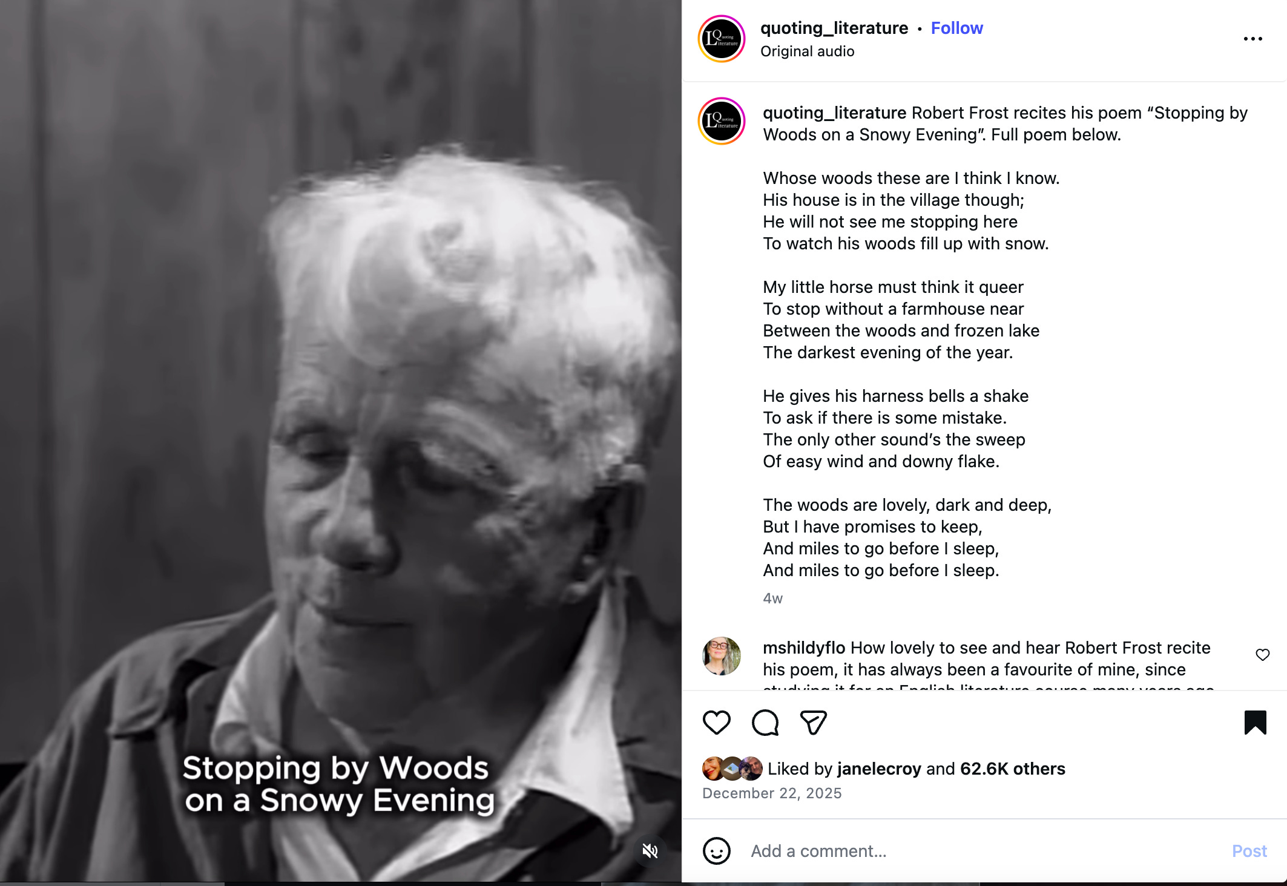Open comments via the speech bubble icon
The width and height of the screenshot is (1287, 886).
pos(765,723)
